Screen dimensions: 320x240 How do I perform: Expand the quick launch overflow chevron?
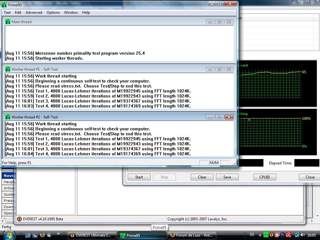58,234
